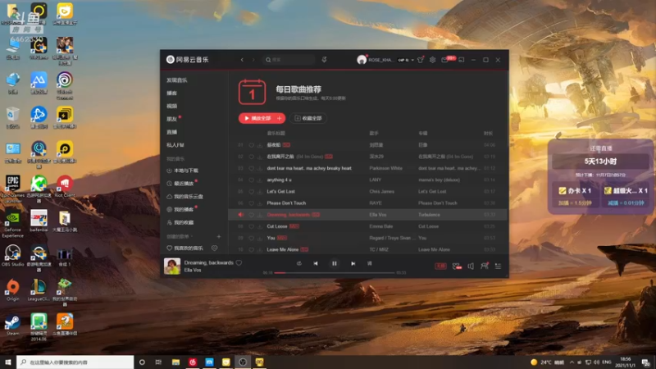Open the album cover thumbnail in player bar
Viewport: 656px width, 369px height.
coord(172,266)
